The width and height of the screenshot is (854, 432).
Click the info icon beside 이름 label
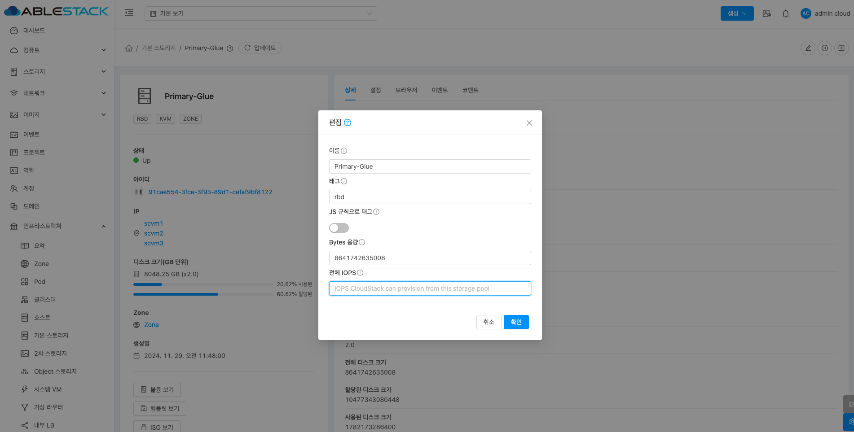(x=344, y=151)
